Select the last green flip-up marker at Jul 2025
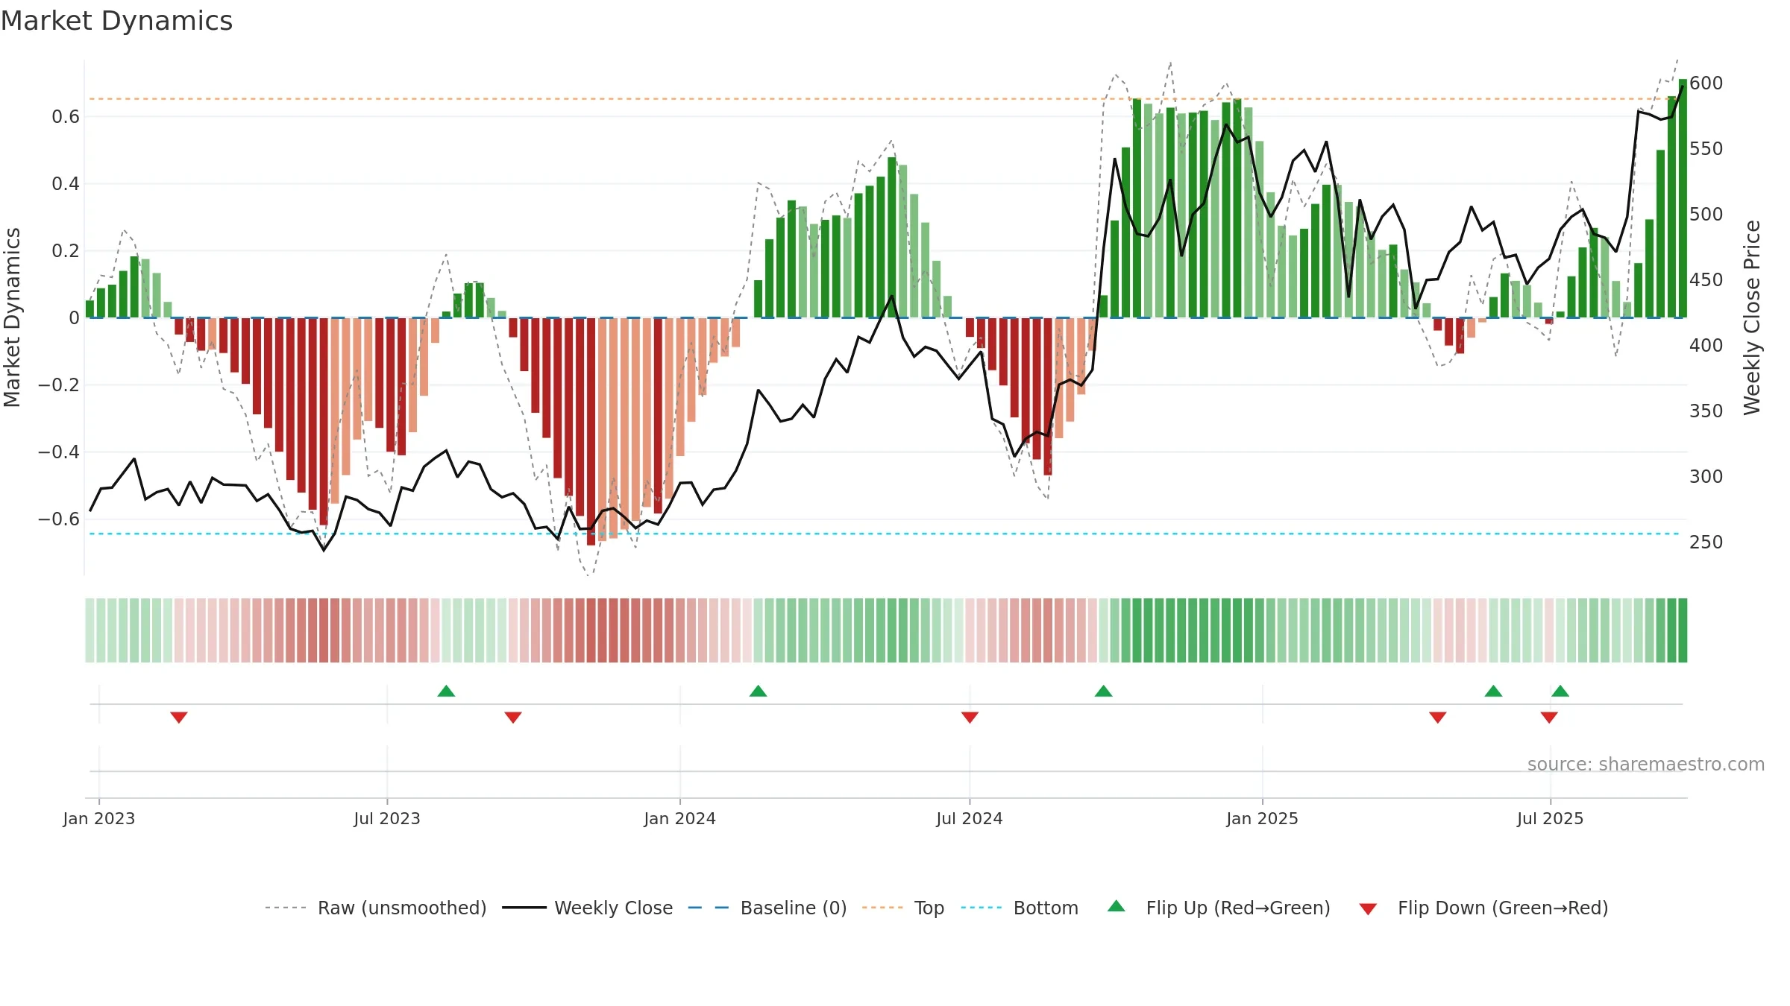The image size is (1790, 1006). (x=1560, y=691)
